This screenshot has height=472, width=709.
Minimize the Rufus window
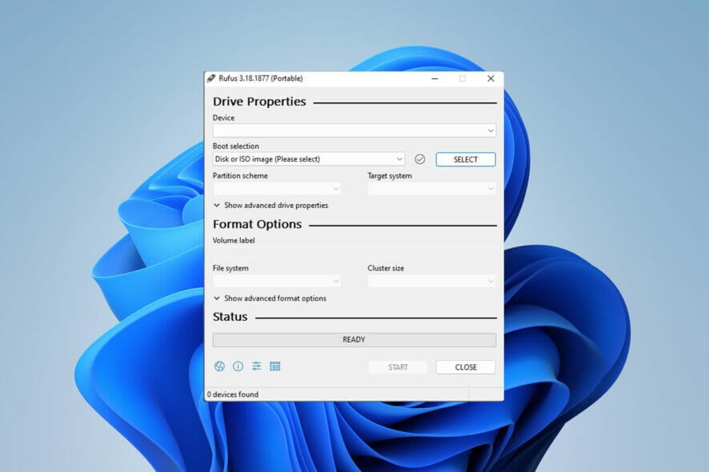[x=435, y=78]
